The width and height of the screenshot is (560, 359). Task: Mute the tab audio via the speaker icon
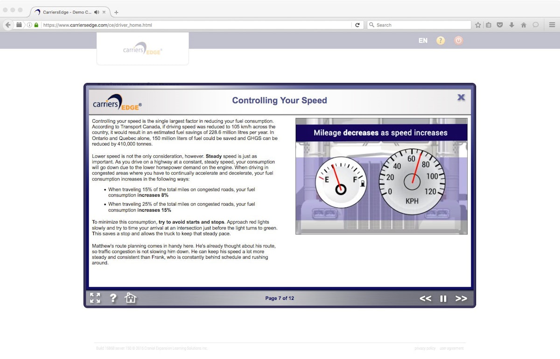click(x=96, y=13)
